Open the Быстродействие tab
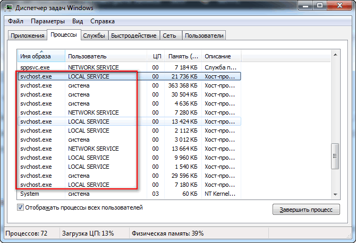Viewport: 356px width, 243px height. (134, 36)
